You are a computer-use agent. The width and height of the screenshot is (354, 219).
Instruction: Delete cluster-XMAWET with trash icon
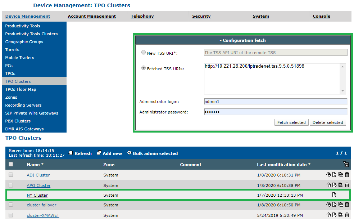347,215
